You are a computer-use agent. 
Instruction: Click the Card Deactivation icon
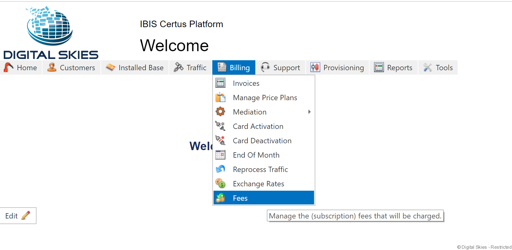(x=220, y=140)
